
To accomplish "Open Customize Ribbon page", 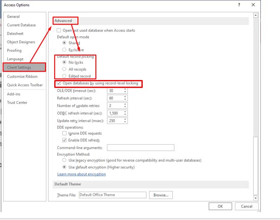I will tap(22, 77).
